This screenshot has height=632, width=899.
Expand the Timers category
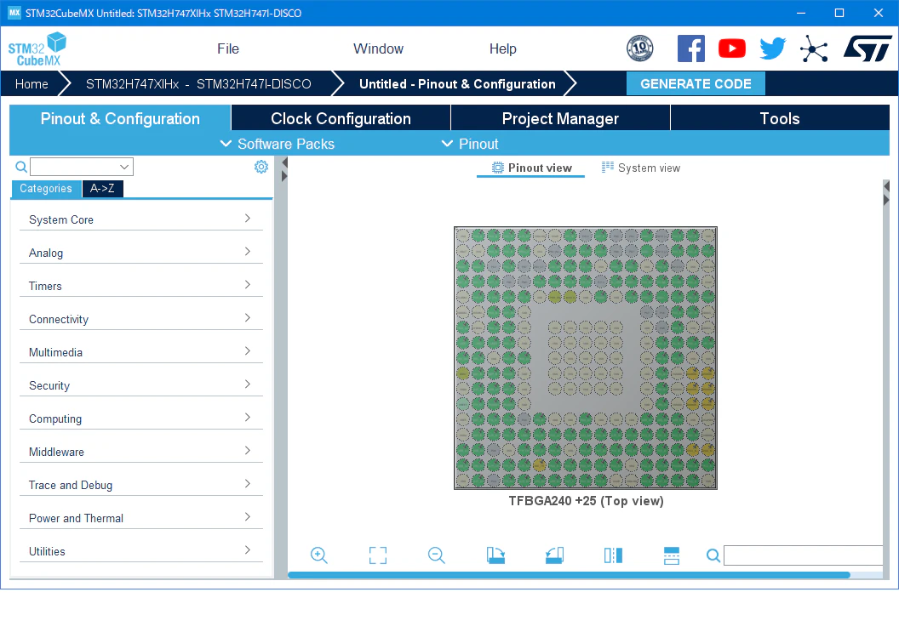[141, 286]
